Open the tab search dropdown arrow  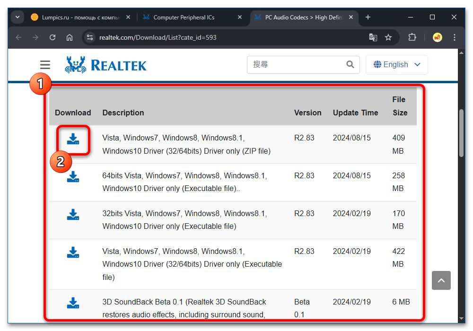click(18, 17)
